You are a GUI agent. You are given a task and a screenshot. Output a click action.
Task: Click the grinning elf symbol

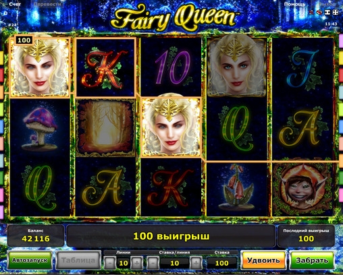click(302, 189)
